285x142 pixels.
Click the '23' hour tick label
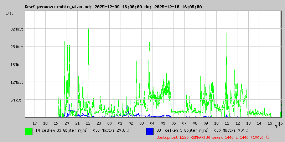(99, 123)
